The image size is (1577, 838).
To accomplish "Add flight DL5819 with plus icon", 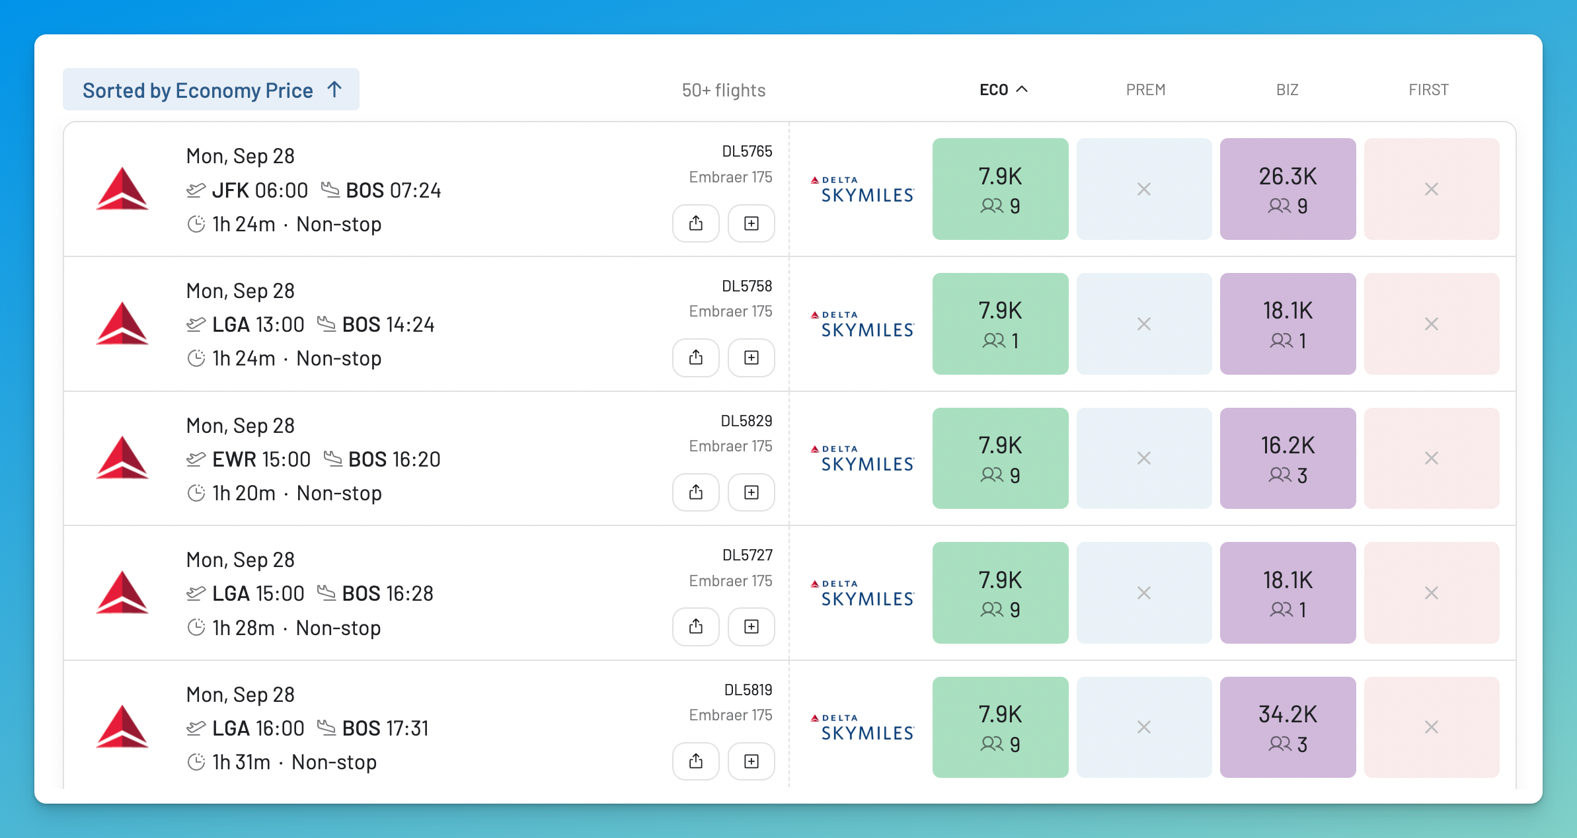I will (x=751, y=761).
